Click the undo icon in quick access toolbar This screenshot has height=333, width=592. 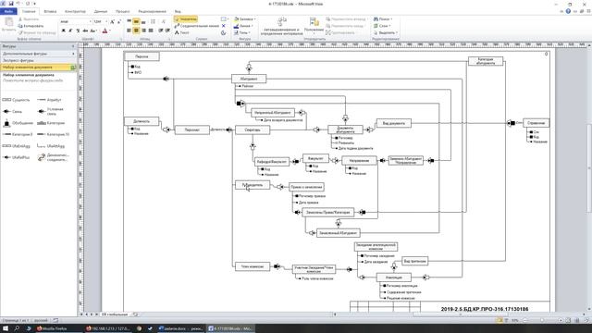[18, 4]
